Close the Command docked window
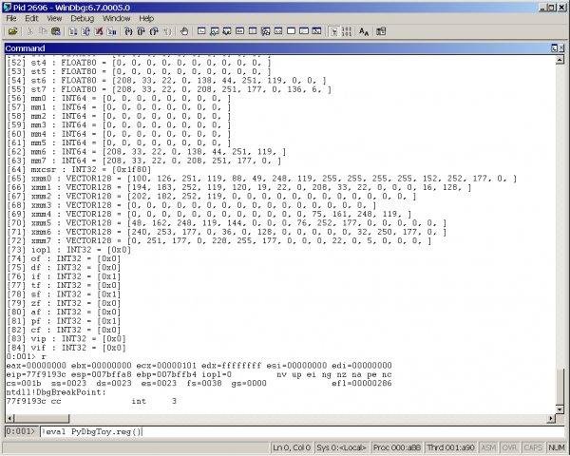Viewport: 570px width, 456px height. coord(561,48)
